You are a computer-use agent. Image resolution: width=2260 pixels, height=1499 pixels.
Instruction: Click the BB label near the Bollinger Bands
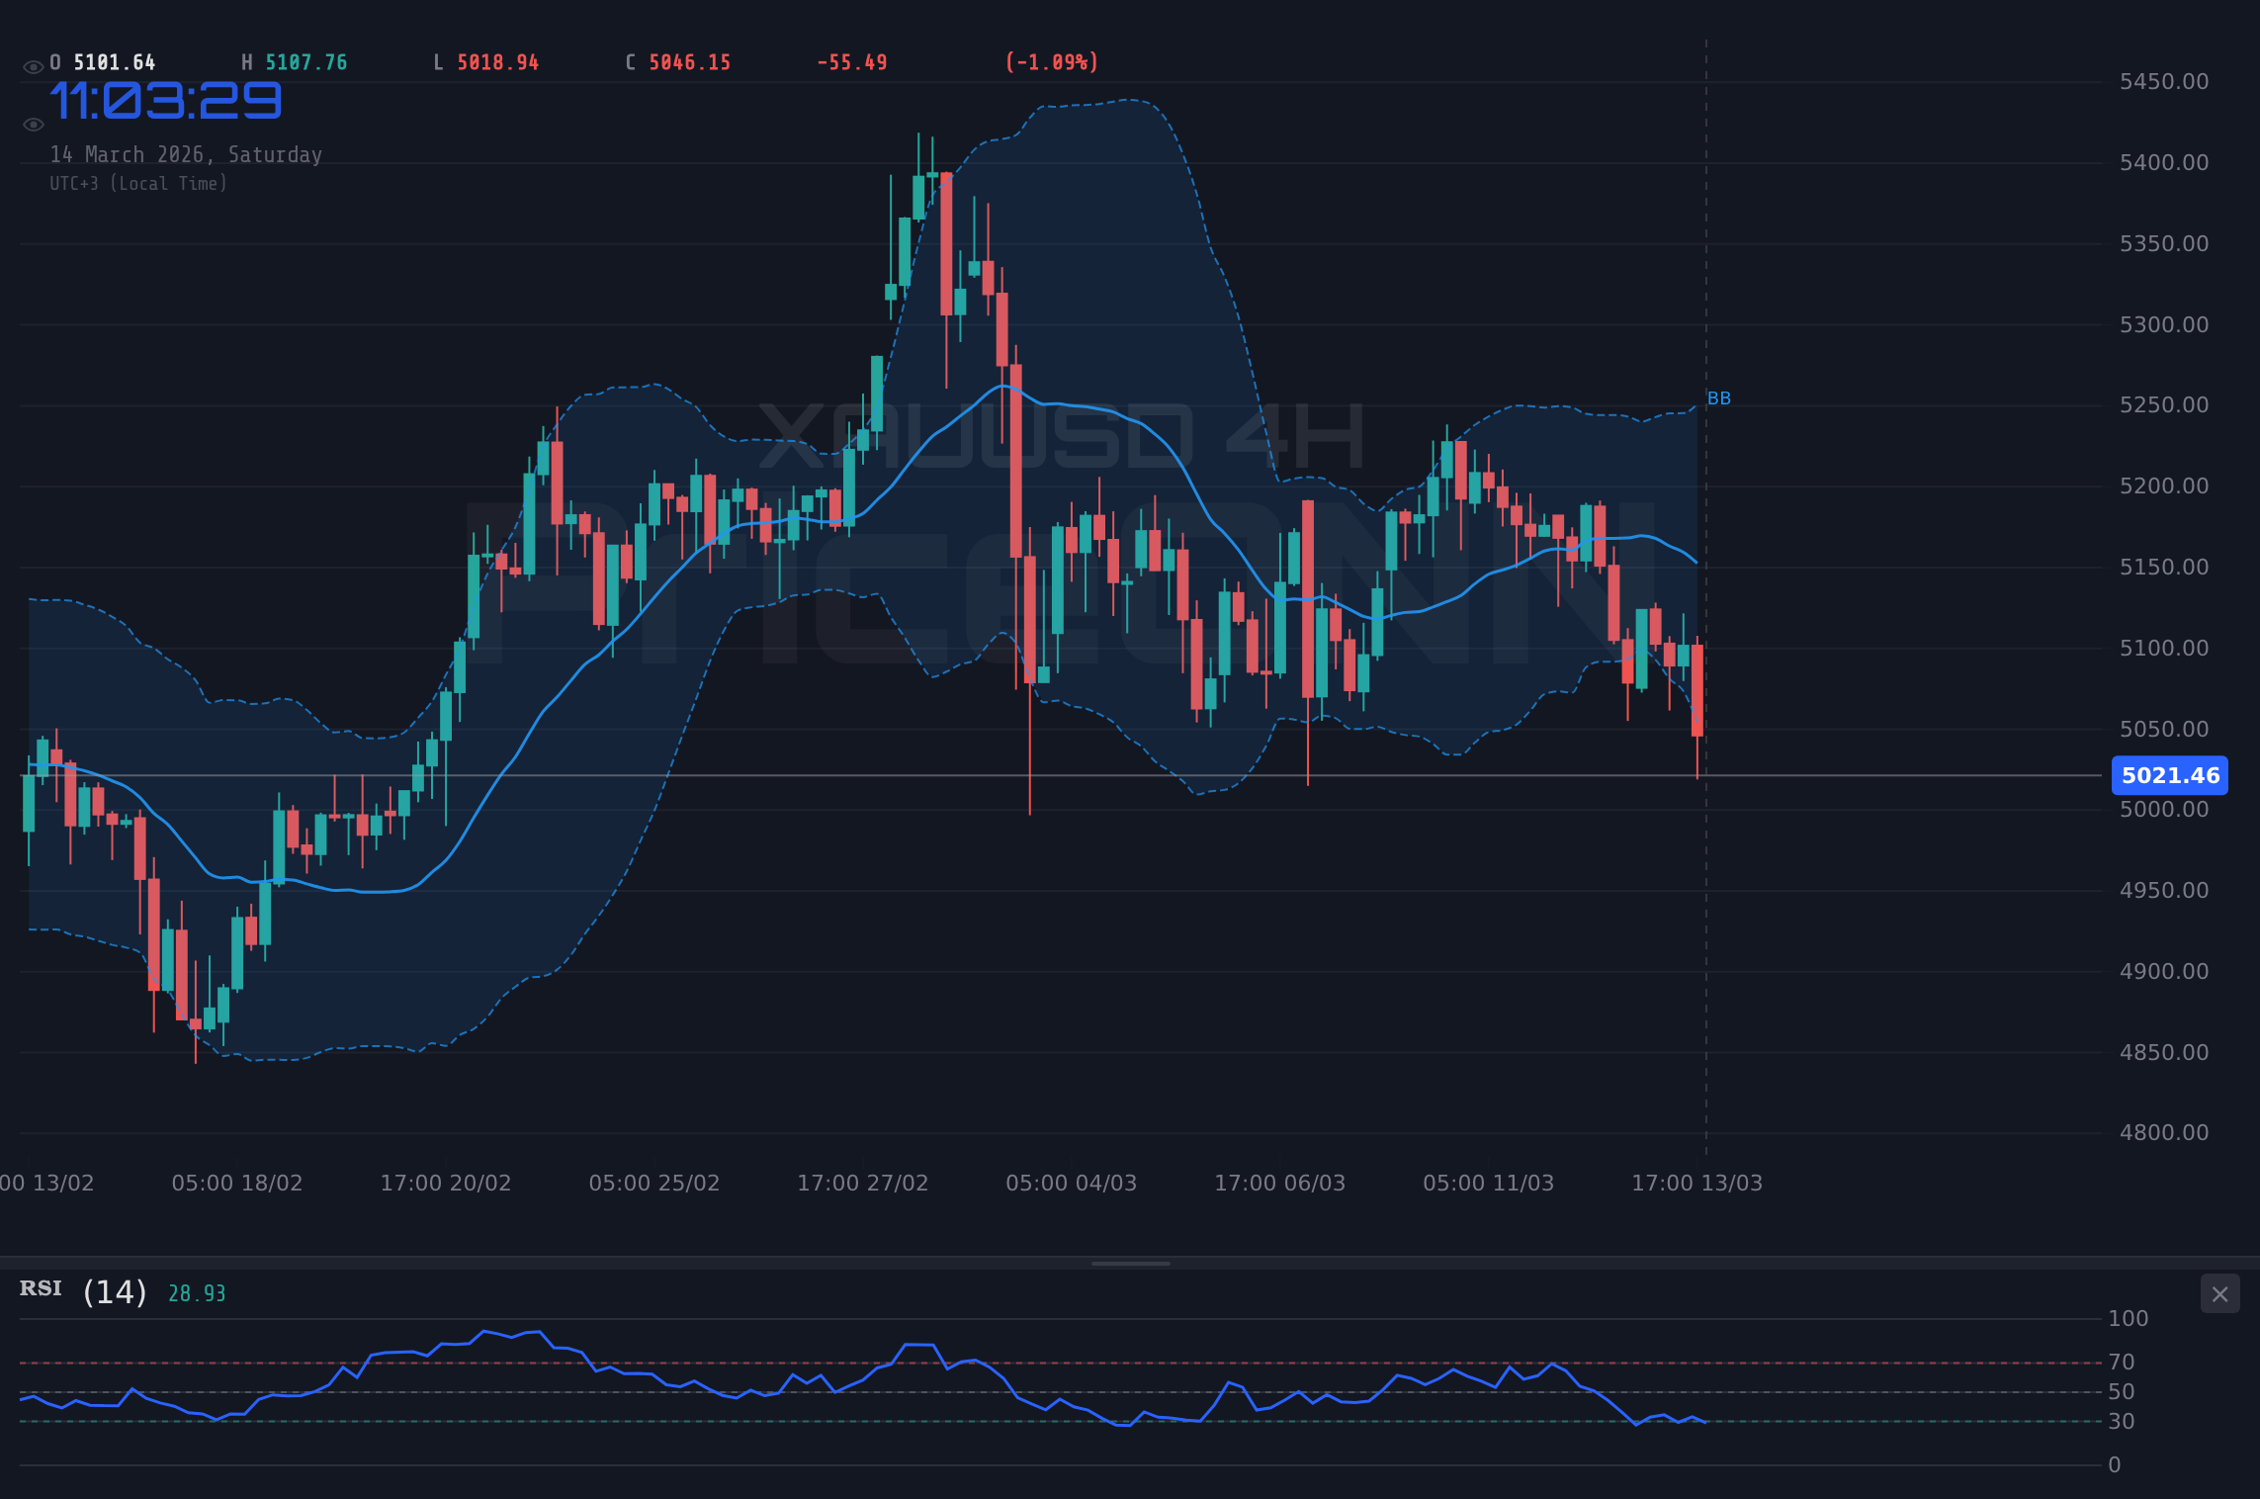coord(1718,398)
